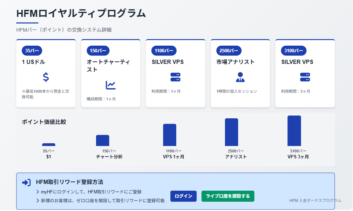Click the 35バー $1 chart bar
Viewport: 353px width, 211px height.
pos(49,145)
